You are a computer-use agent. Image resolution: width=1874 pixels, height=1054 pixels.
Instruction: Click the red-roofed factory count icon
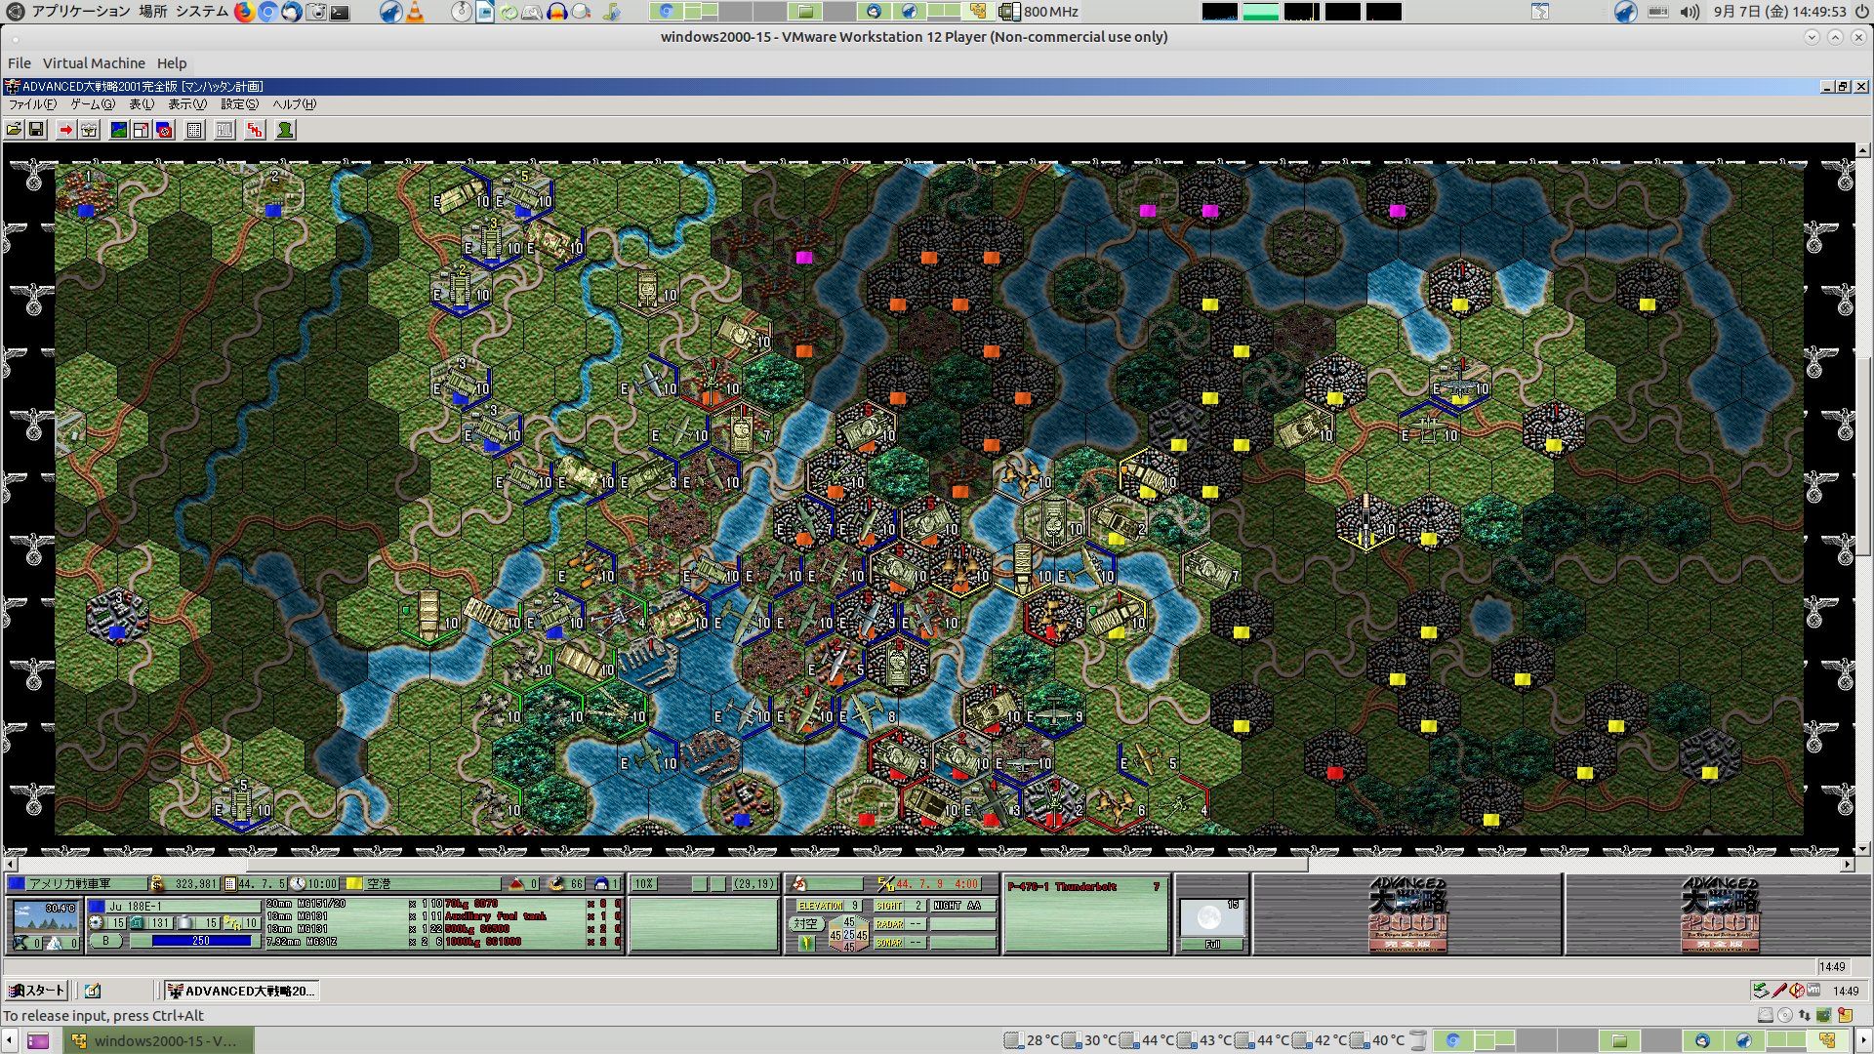pyautogui.click(x=516, y=884)
